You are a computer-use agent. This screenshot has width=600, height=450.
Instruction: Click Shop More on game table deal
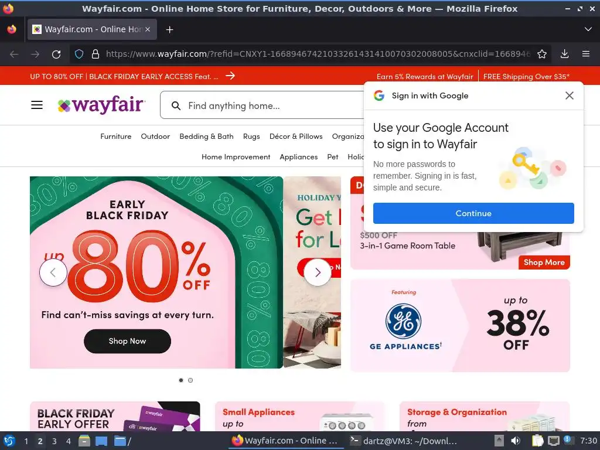(x=544, y=262)
